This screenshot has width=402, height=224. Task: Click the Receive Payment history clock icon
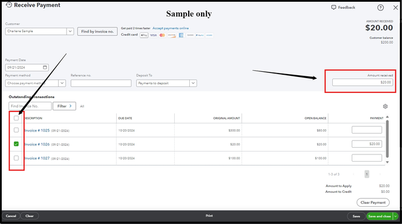[9, 5]
